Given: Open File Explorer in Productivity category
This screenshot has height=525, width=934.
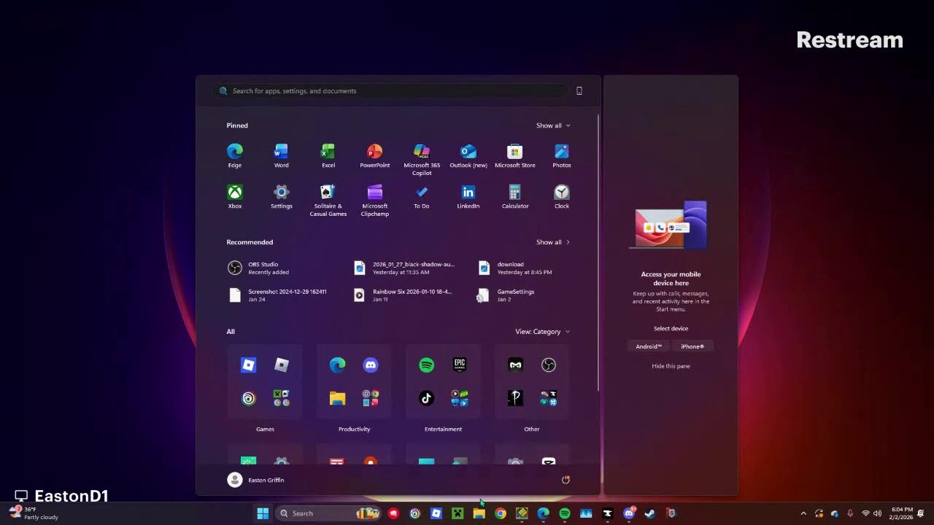Looking at the screenshot, I should [x=337, y=398].
